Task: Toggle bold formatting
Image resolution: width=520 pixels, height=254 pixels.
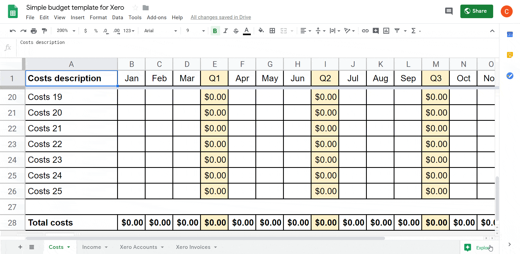Action: click(215, 31)
